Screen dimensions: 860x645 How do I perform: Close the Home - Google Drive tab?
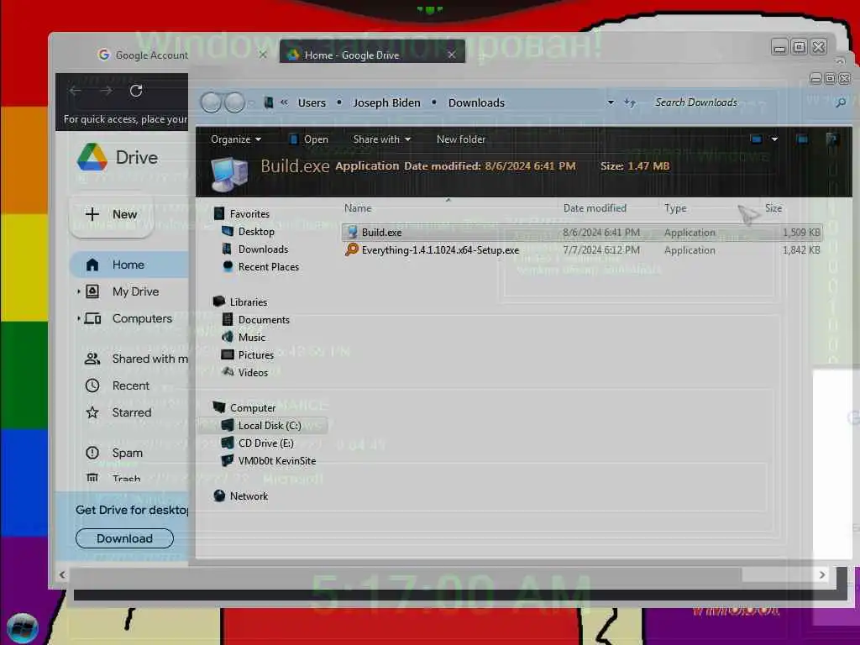pos(451,55)
